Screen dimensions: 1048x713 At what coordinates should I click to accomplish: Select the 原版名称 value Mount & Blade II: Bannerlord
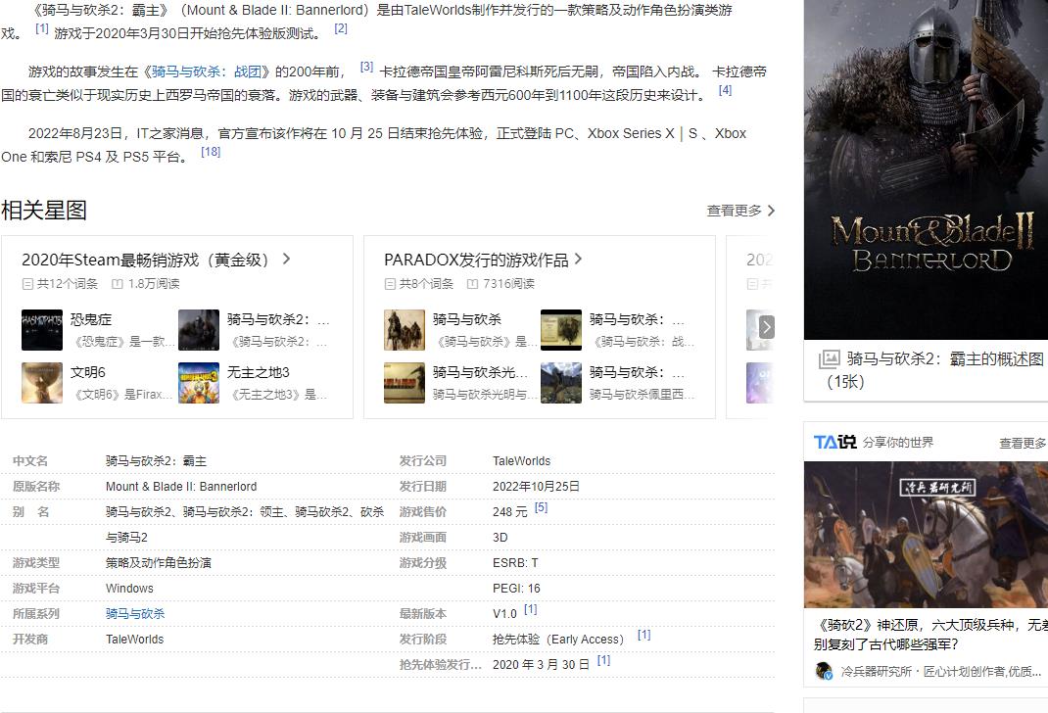pos(181,487)
